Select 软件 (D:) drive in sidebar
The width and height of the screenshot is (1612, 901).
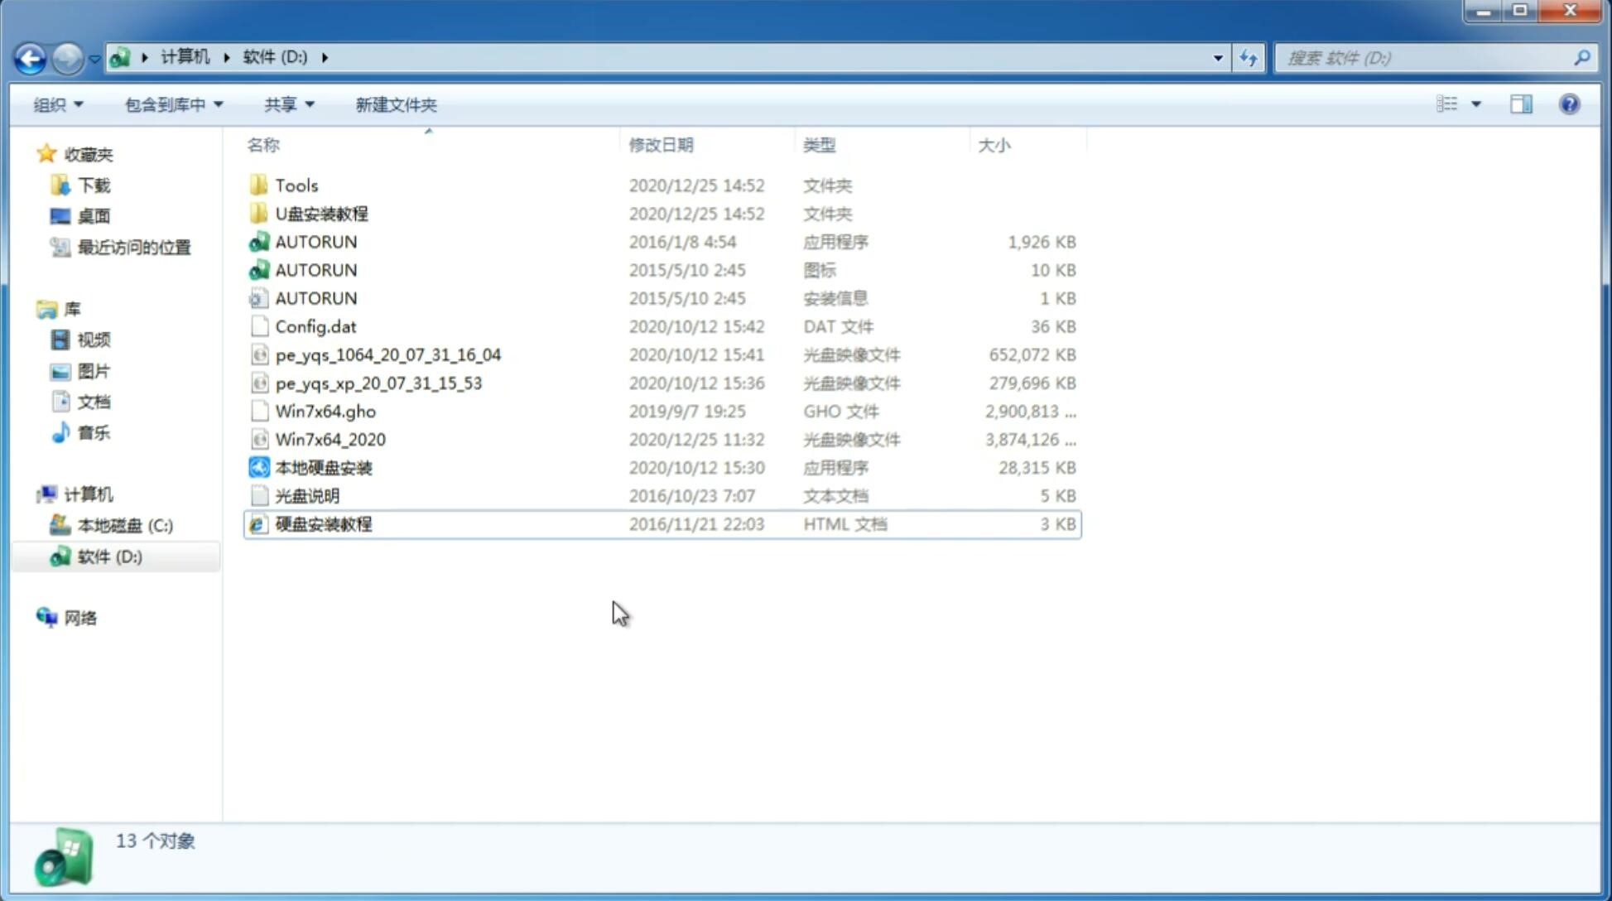[x=109, y=556]
